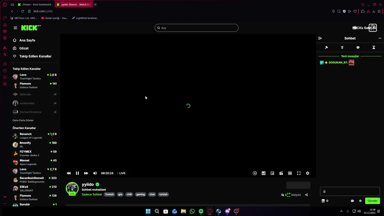Open offline channel sudeordek
Image resolution: width=384 pixels, height=216 pixels.
34,103
